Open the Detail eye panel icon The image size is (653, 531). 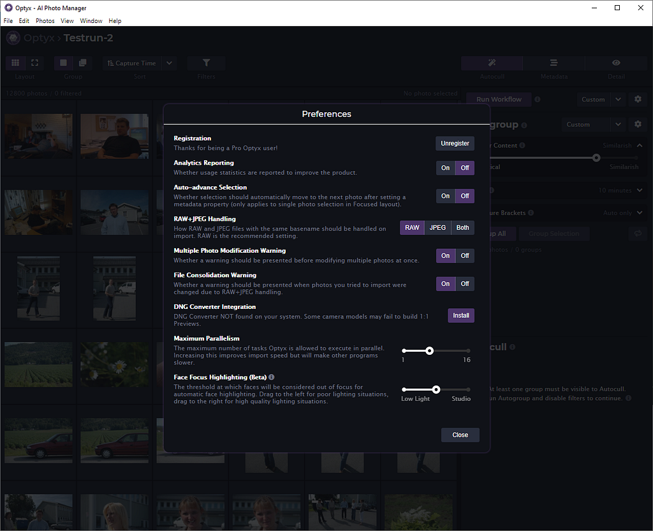(x=616, y=63)
